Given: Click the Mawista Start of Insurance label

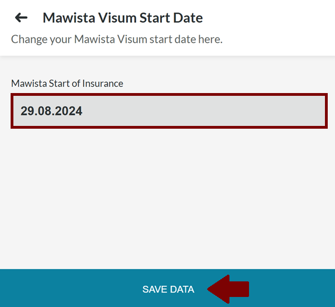Looking at the screenshot, I should 67,84.
